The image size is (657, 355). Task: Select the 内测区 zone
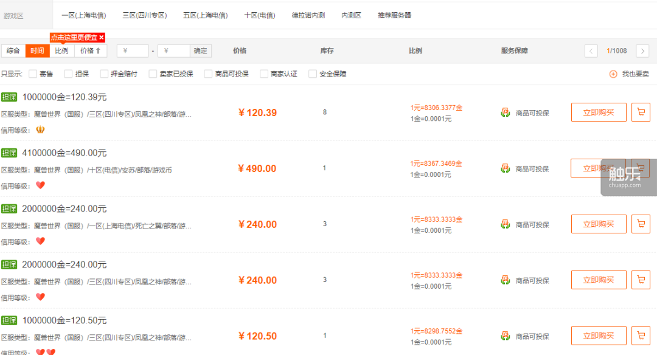351,15
